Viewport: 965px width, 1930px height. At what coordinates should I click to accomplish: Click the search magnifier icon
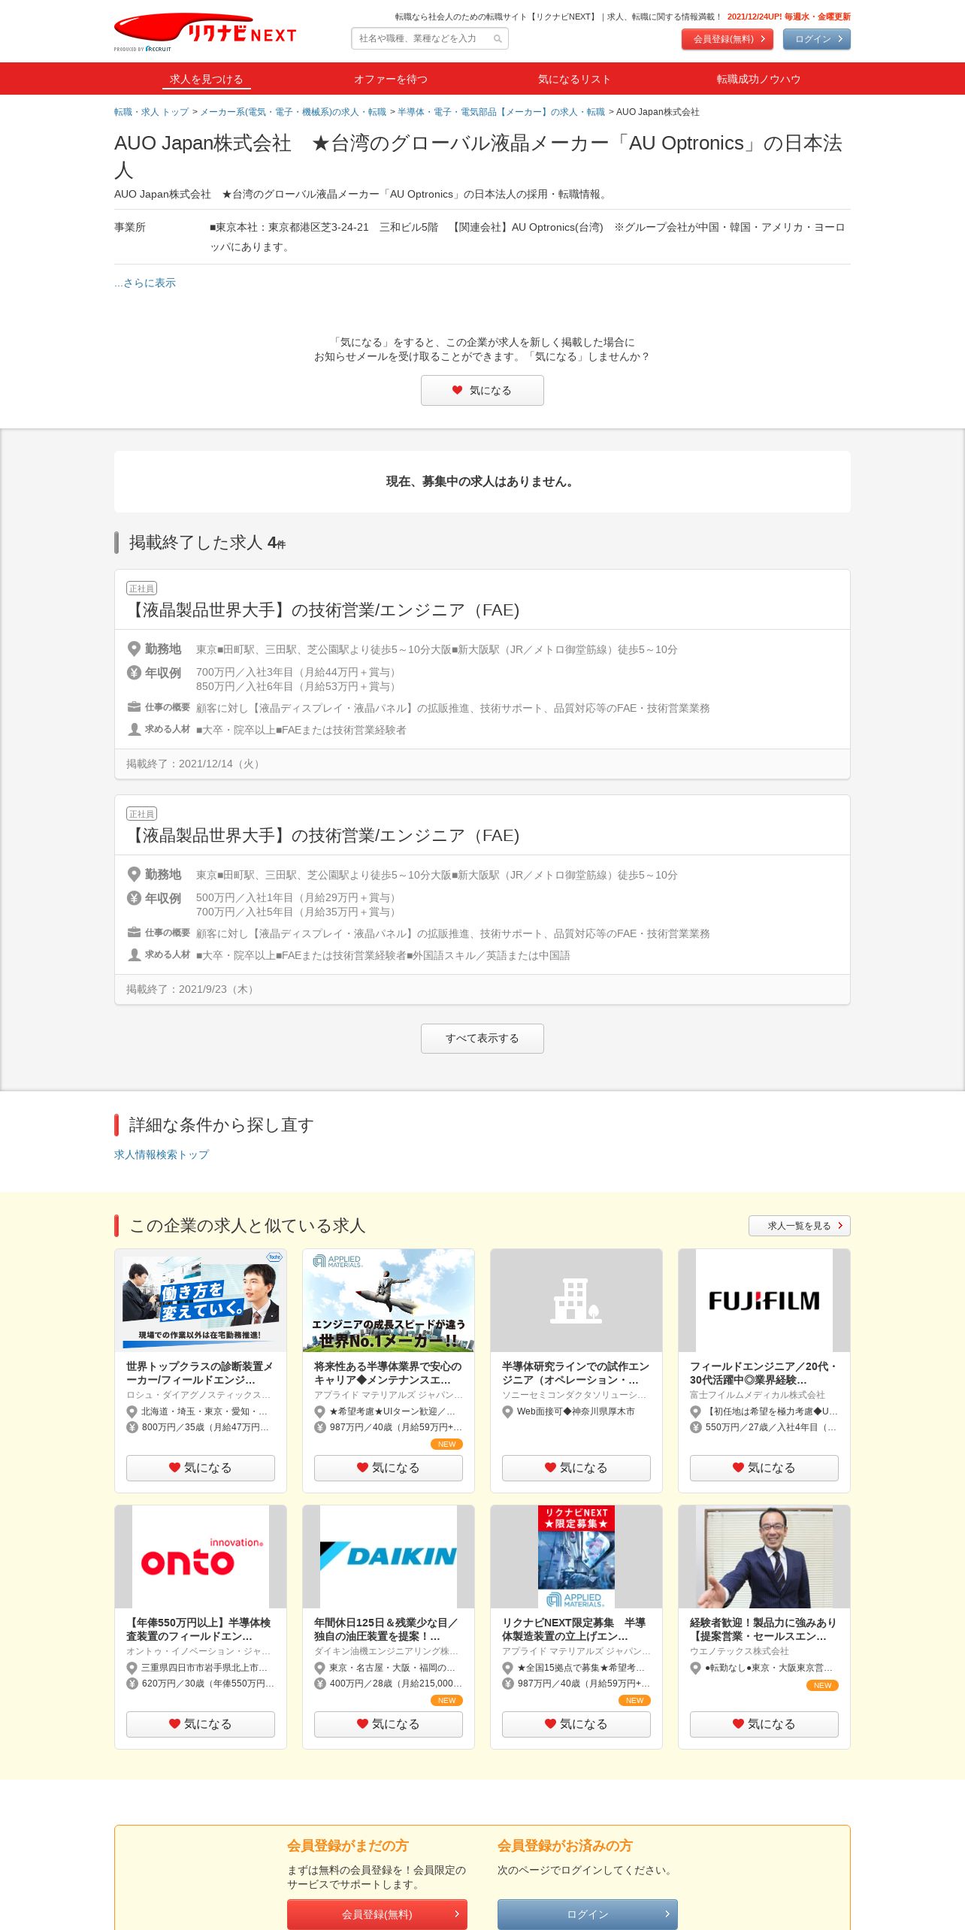tap(498, 38)
